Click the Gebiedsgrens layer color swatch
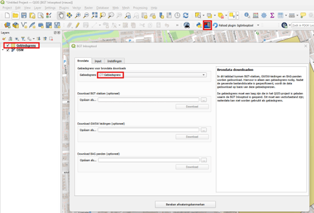This screenshot has width=314, height=213. click(x=13, y=45)
